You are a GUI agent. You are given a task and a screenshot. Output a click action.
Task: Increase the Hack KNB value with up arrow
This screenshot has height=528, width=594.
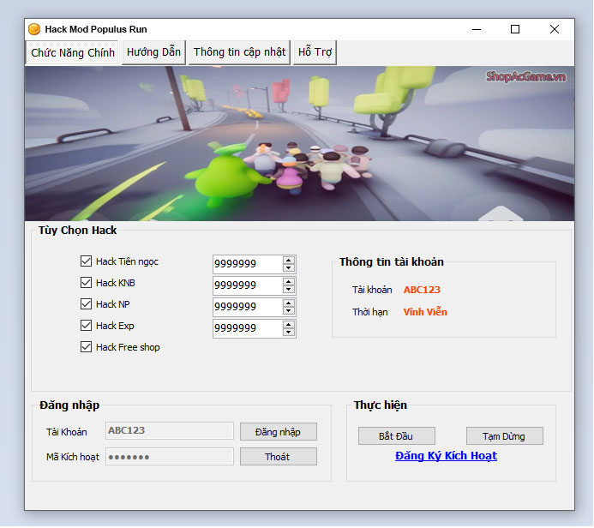pos(289,282)
